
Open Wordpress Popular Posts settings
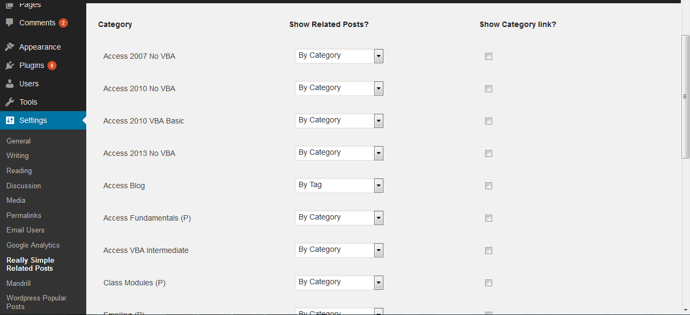[37, 302]
